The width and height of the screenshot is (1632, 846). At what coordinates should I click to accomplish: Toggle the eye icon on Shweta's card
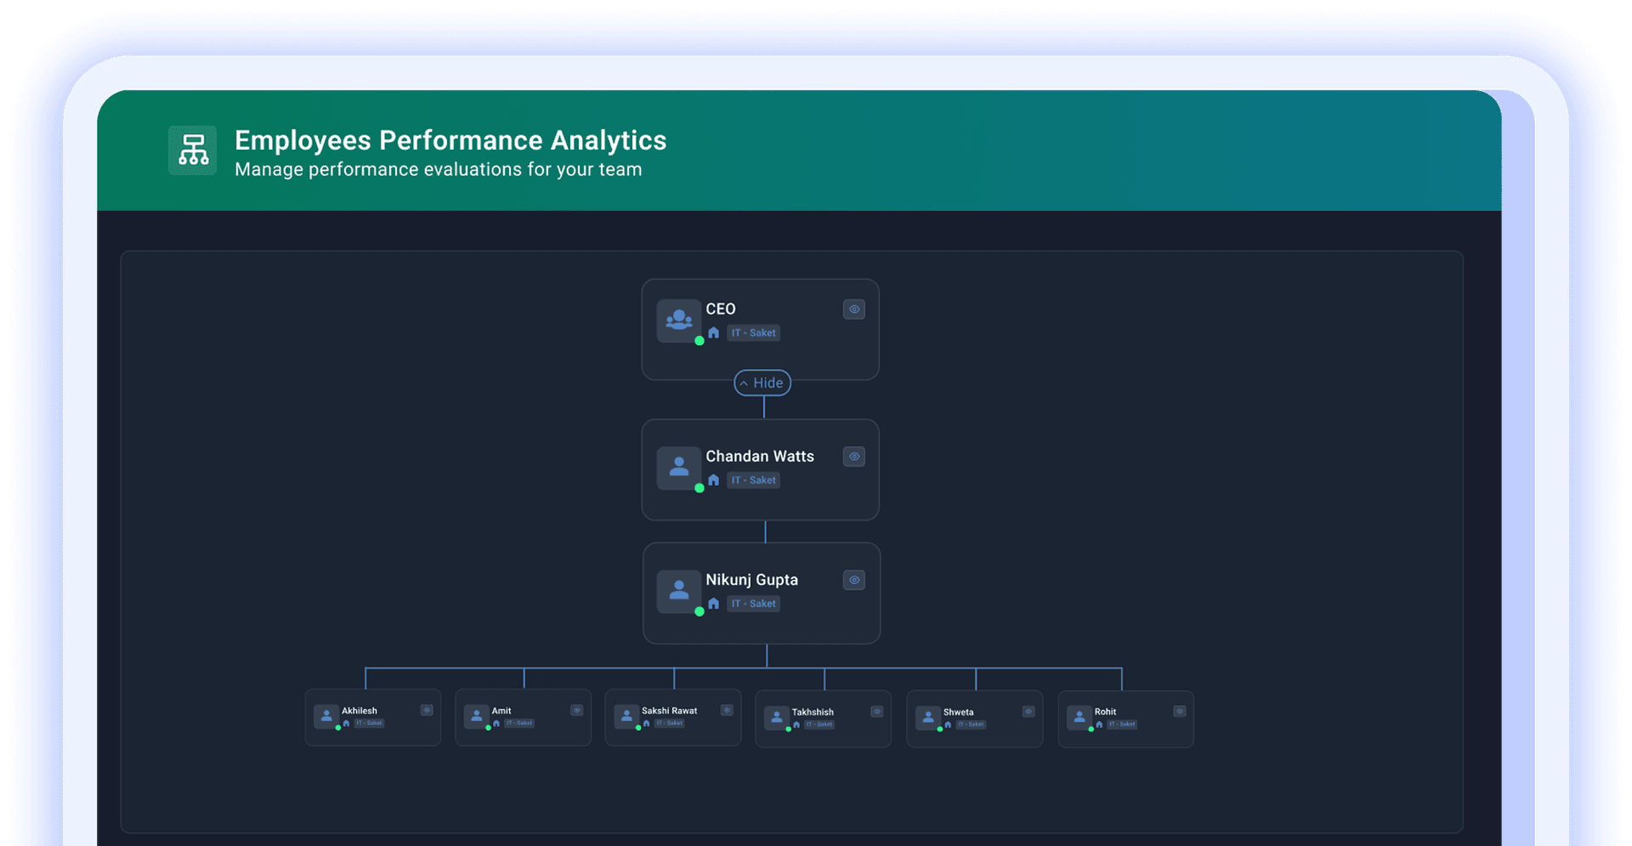point(1028,710)
